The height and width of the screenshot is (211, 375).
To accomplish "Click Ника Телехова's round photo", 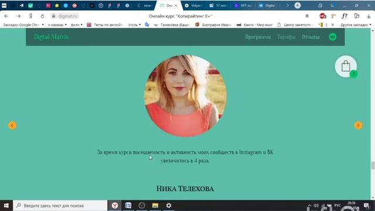I will pyautogui.click(x=186, y=96).
